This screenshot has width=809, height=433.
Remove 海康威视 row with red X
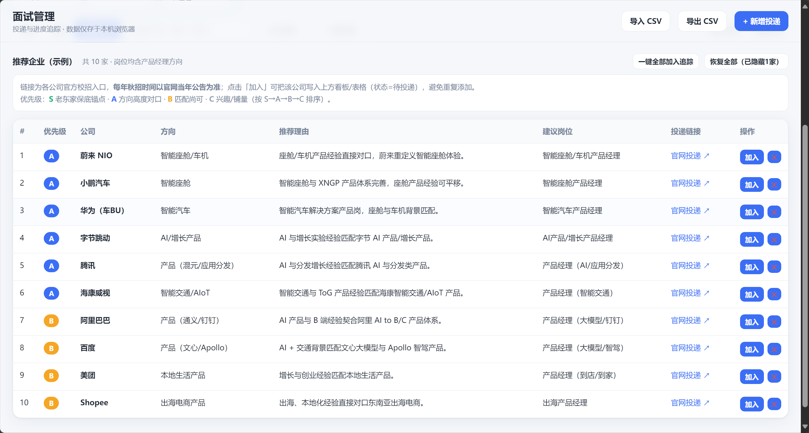pyautogui.click(x=774, y=294)
